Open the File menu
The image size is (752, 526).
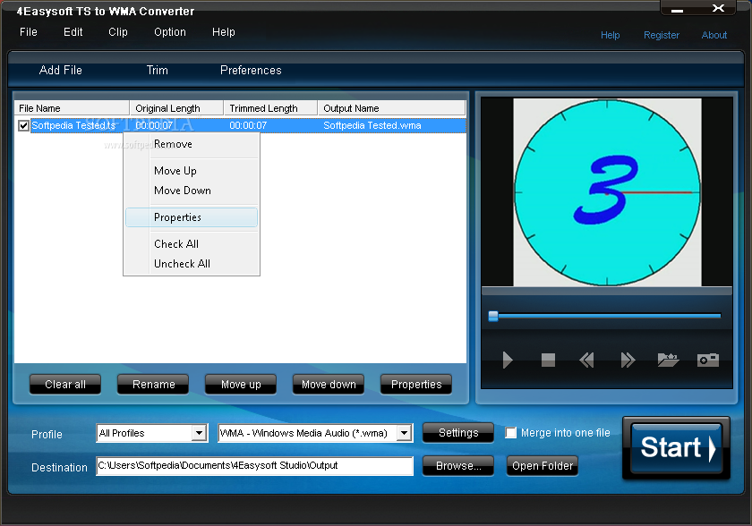29,32
